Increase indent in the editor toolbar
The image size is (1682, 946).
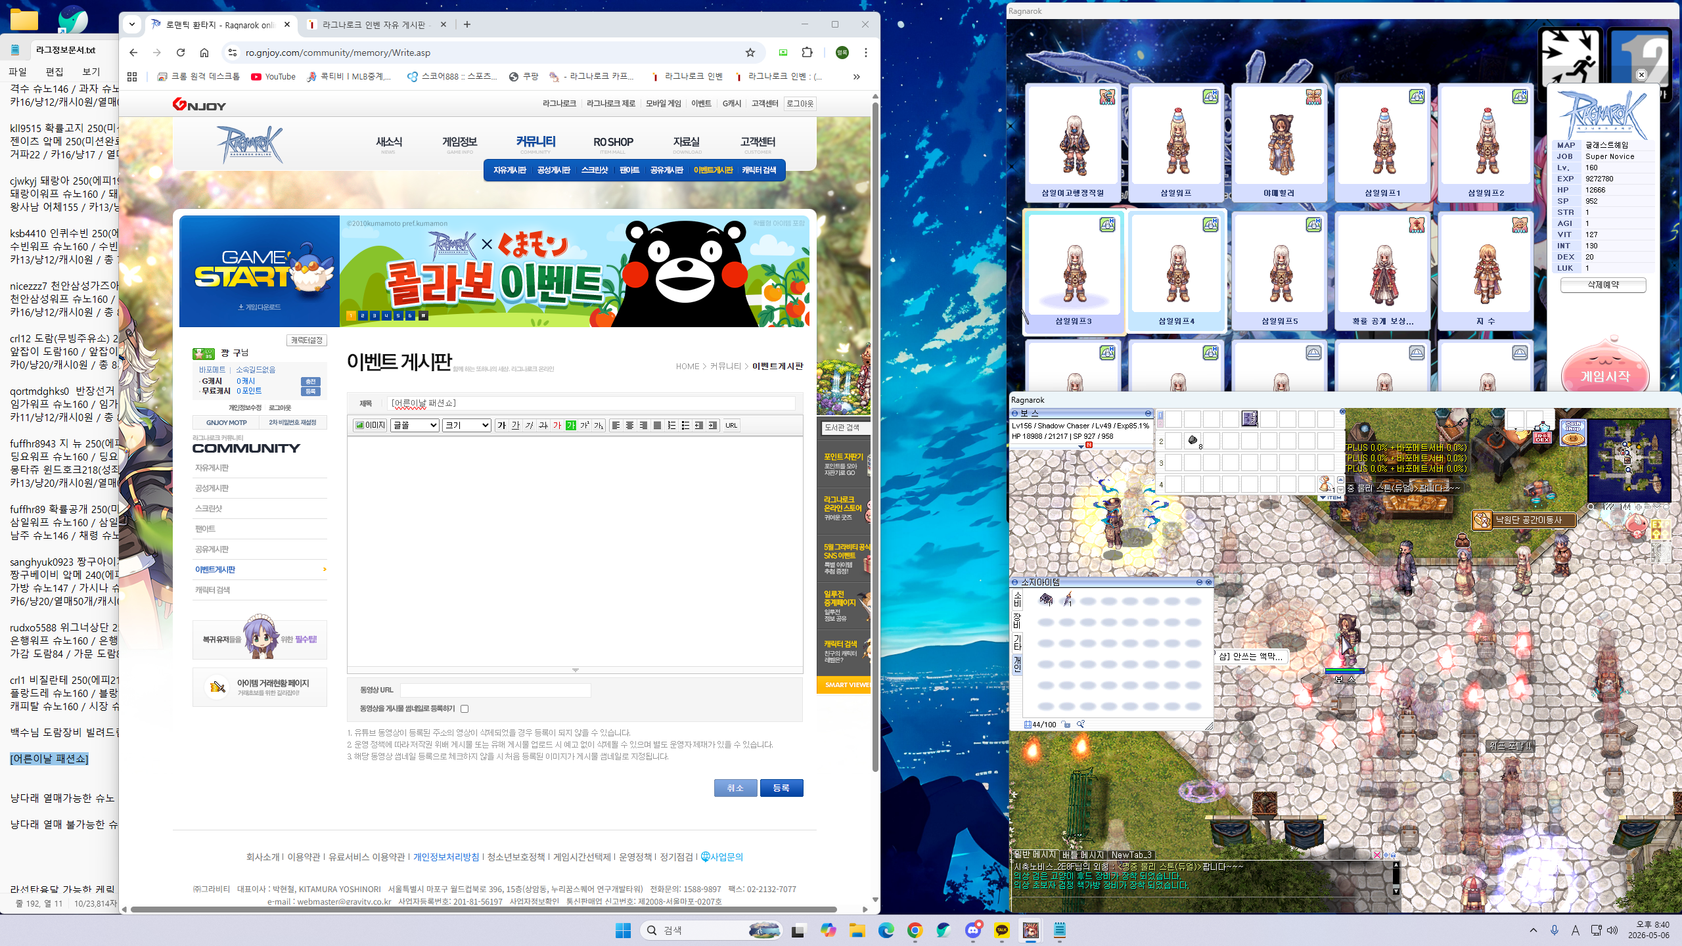pyautogui.click(x=713, y=425)
